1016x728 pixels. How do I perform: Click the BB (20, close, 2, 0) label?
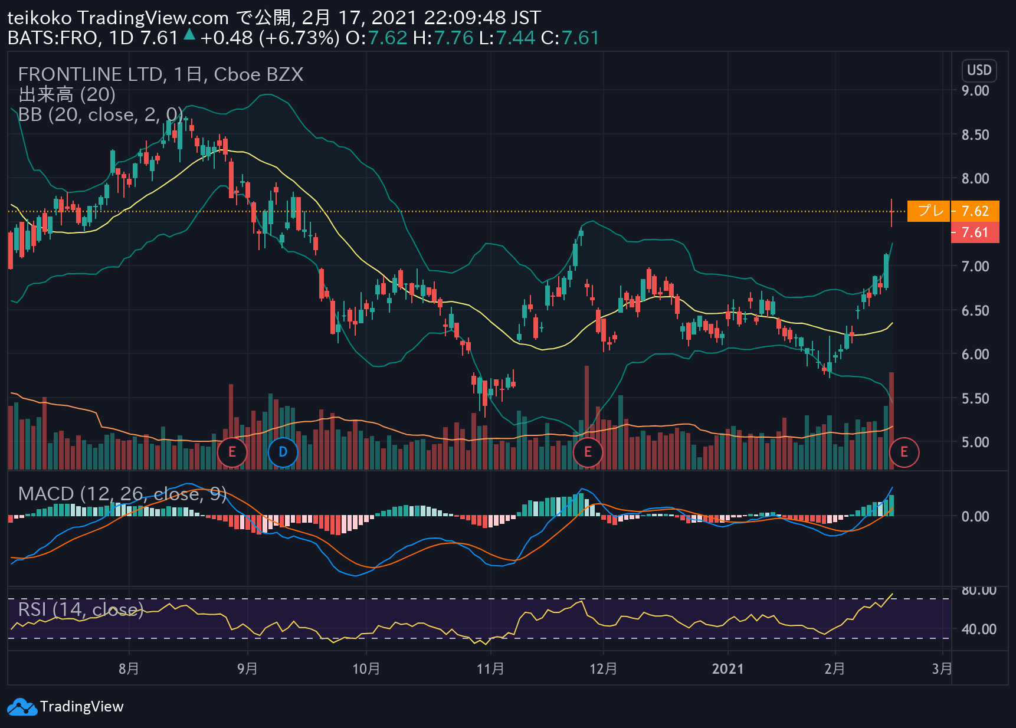click(100, 114)
